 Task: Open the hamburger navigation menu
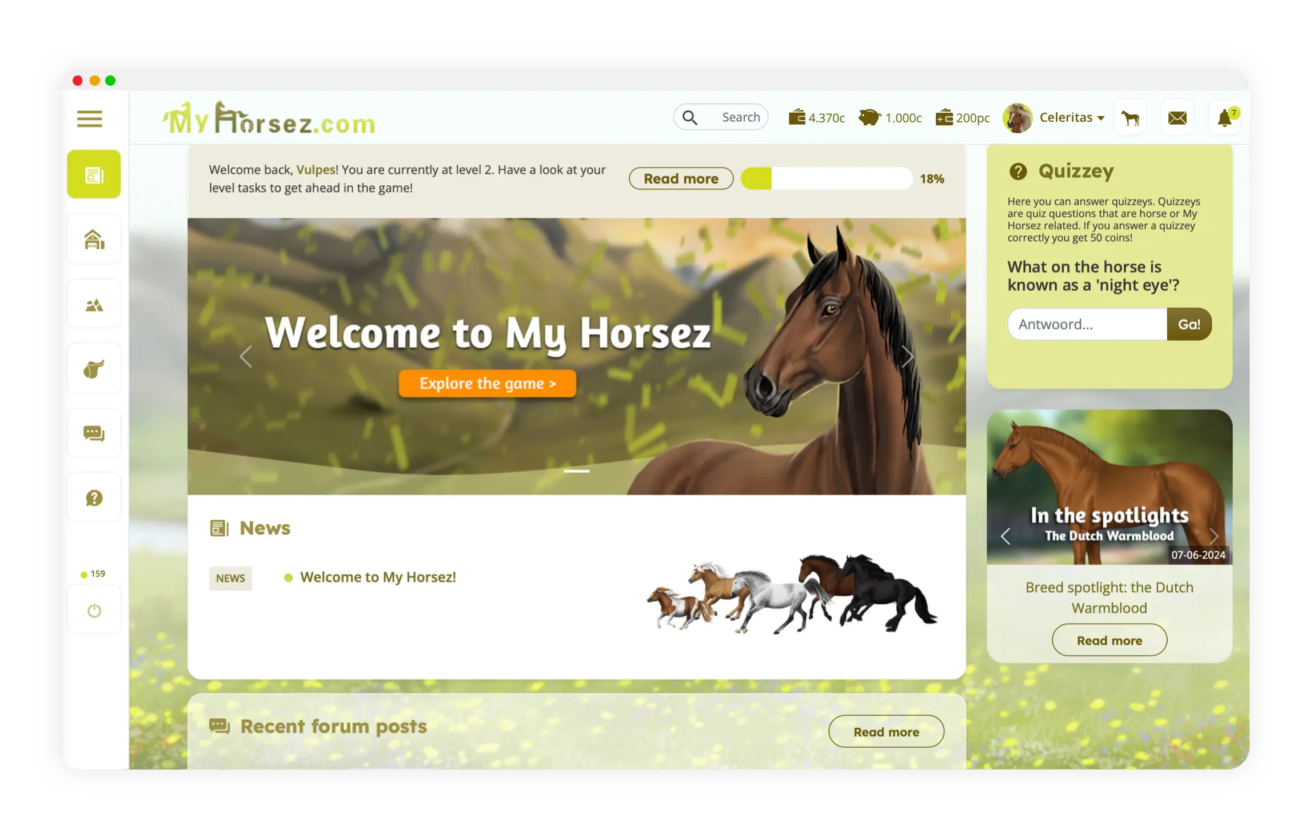click(89, 118)
